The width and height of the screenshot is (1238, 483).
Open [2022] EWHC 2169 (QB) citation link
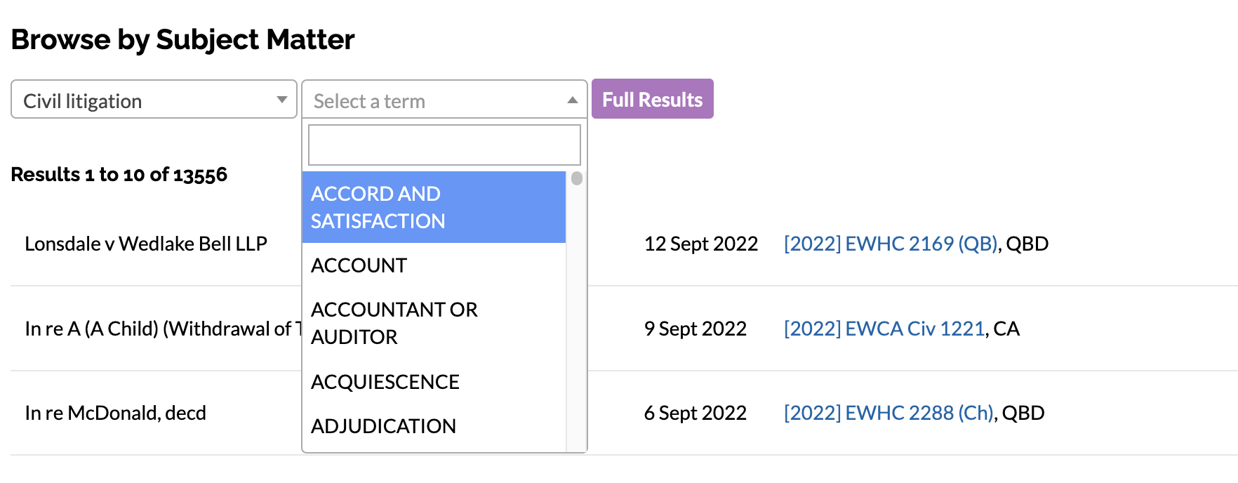tap(890, 244)
